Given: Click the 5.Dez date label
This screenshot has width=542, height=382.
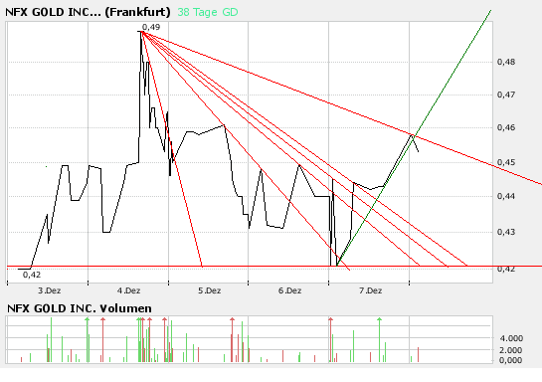Looking at the screenshot, I should coord(210,290).
